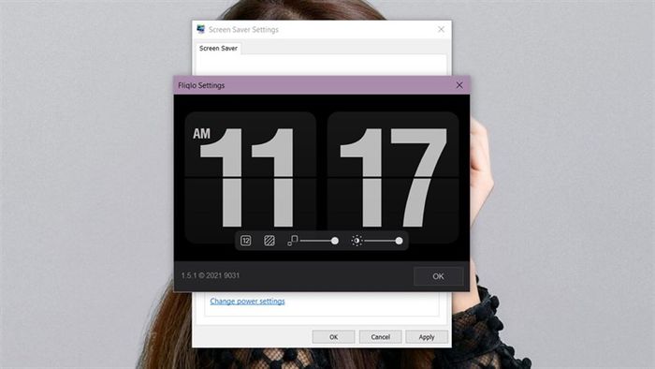Click Cancel in Screen Saver Settings
655x369 pixels.
point(380,337)
